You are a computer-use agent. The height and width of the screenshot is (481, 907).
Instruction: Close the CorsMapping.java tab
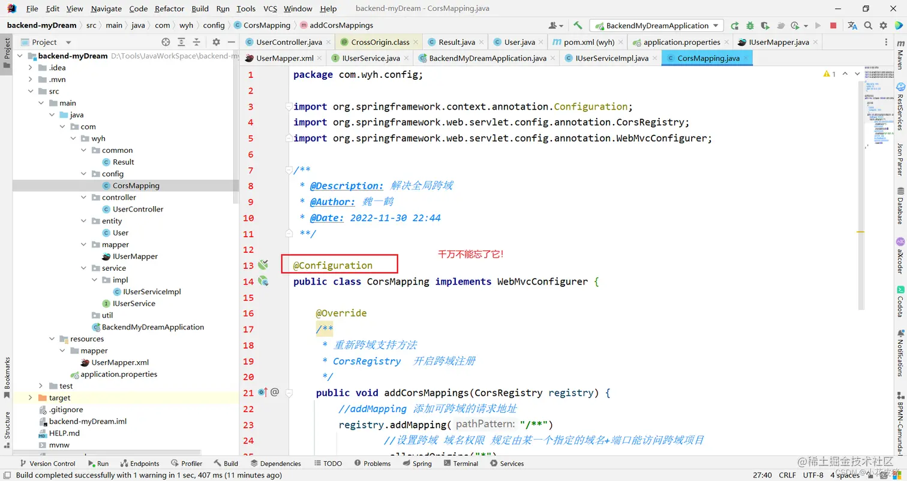point(746,58)
